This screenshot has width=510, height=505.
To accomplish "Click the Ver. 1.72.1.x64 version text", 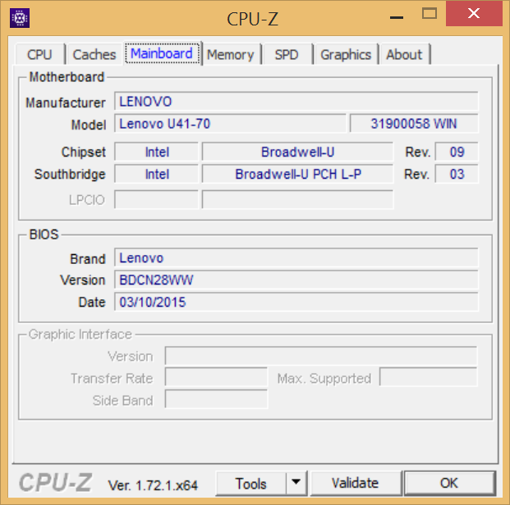I will (153, 485).
